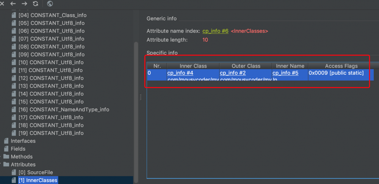Follow Inner Class link cp_info #4

180,73
